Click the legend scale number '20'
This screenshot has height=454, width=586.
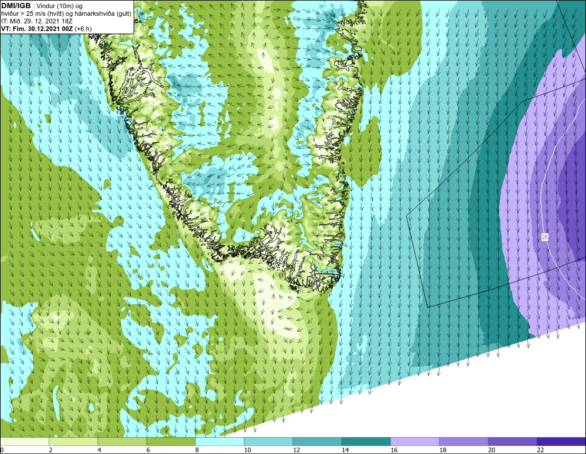(x=492, y=450)
